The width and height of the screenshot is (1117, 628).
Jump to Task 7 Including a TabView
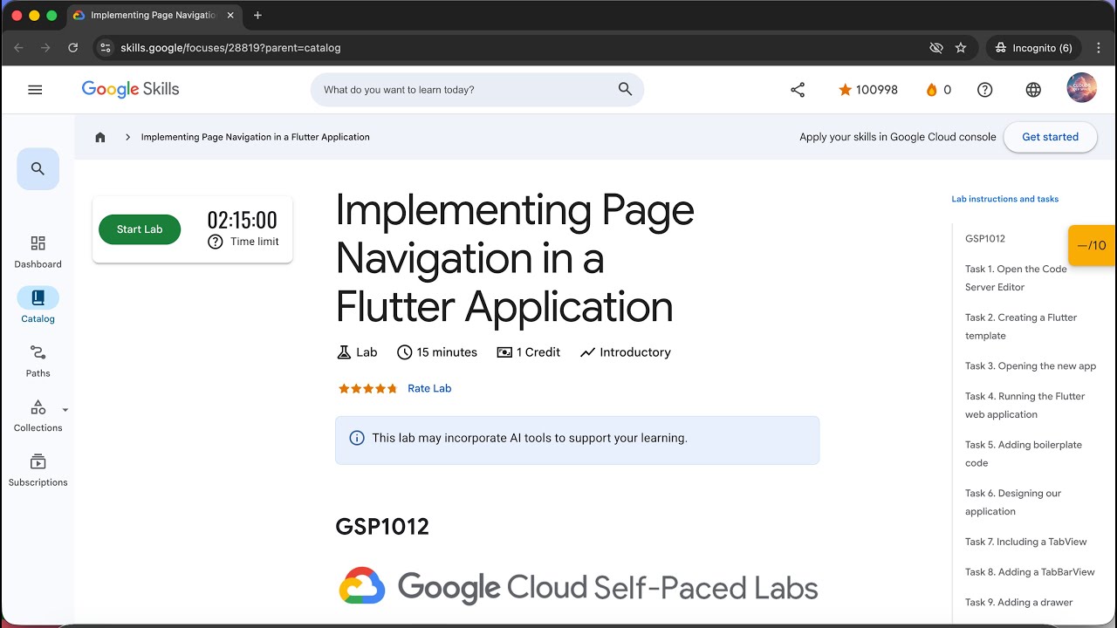coord(1025,542)
